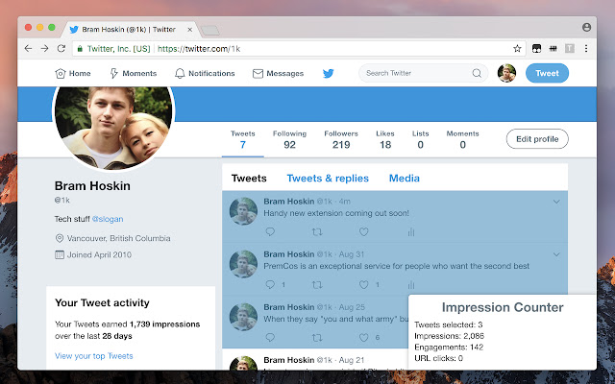Expand options chevron on Aug 31 tweet
The width and height of the screenshot is (615, 384).
coord(556,254)
